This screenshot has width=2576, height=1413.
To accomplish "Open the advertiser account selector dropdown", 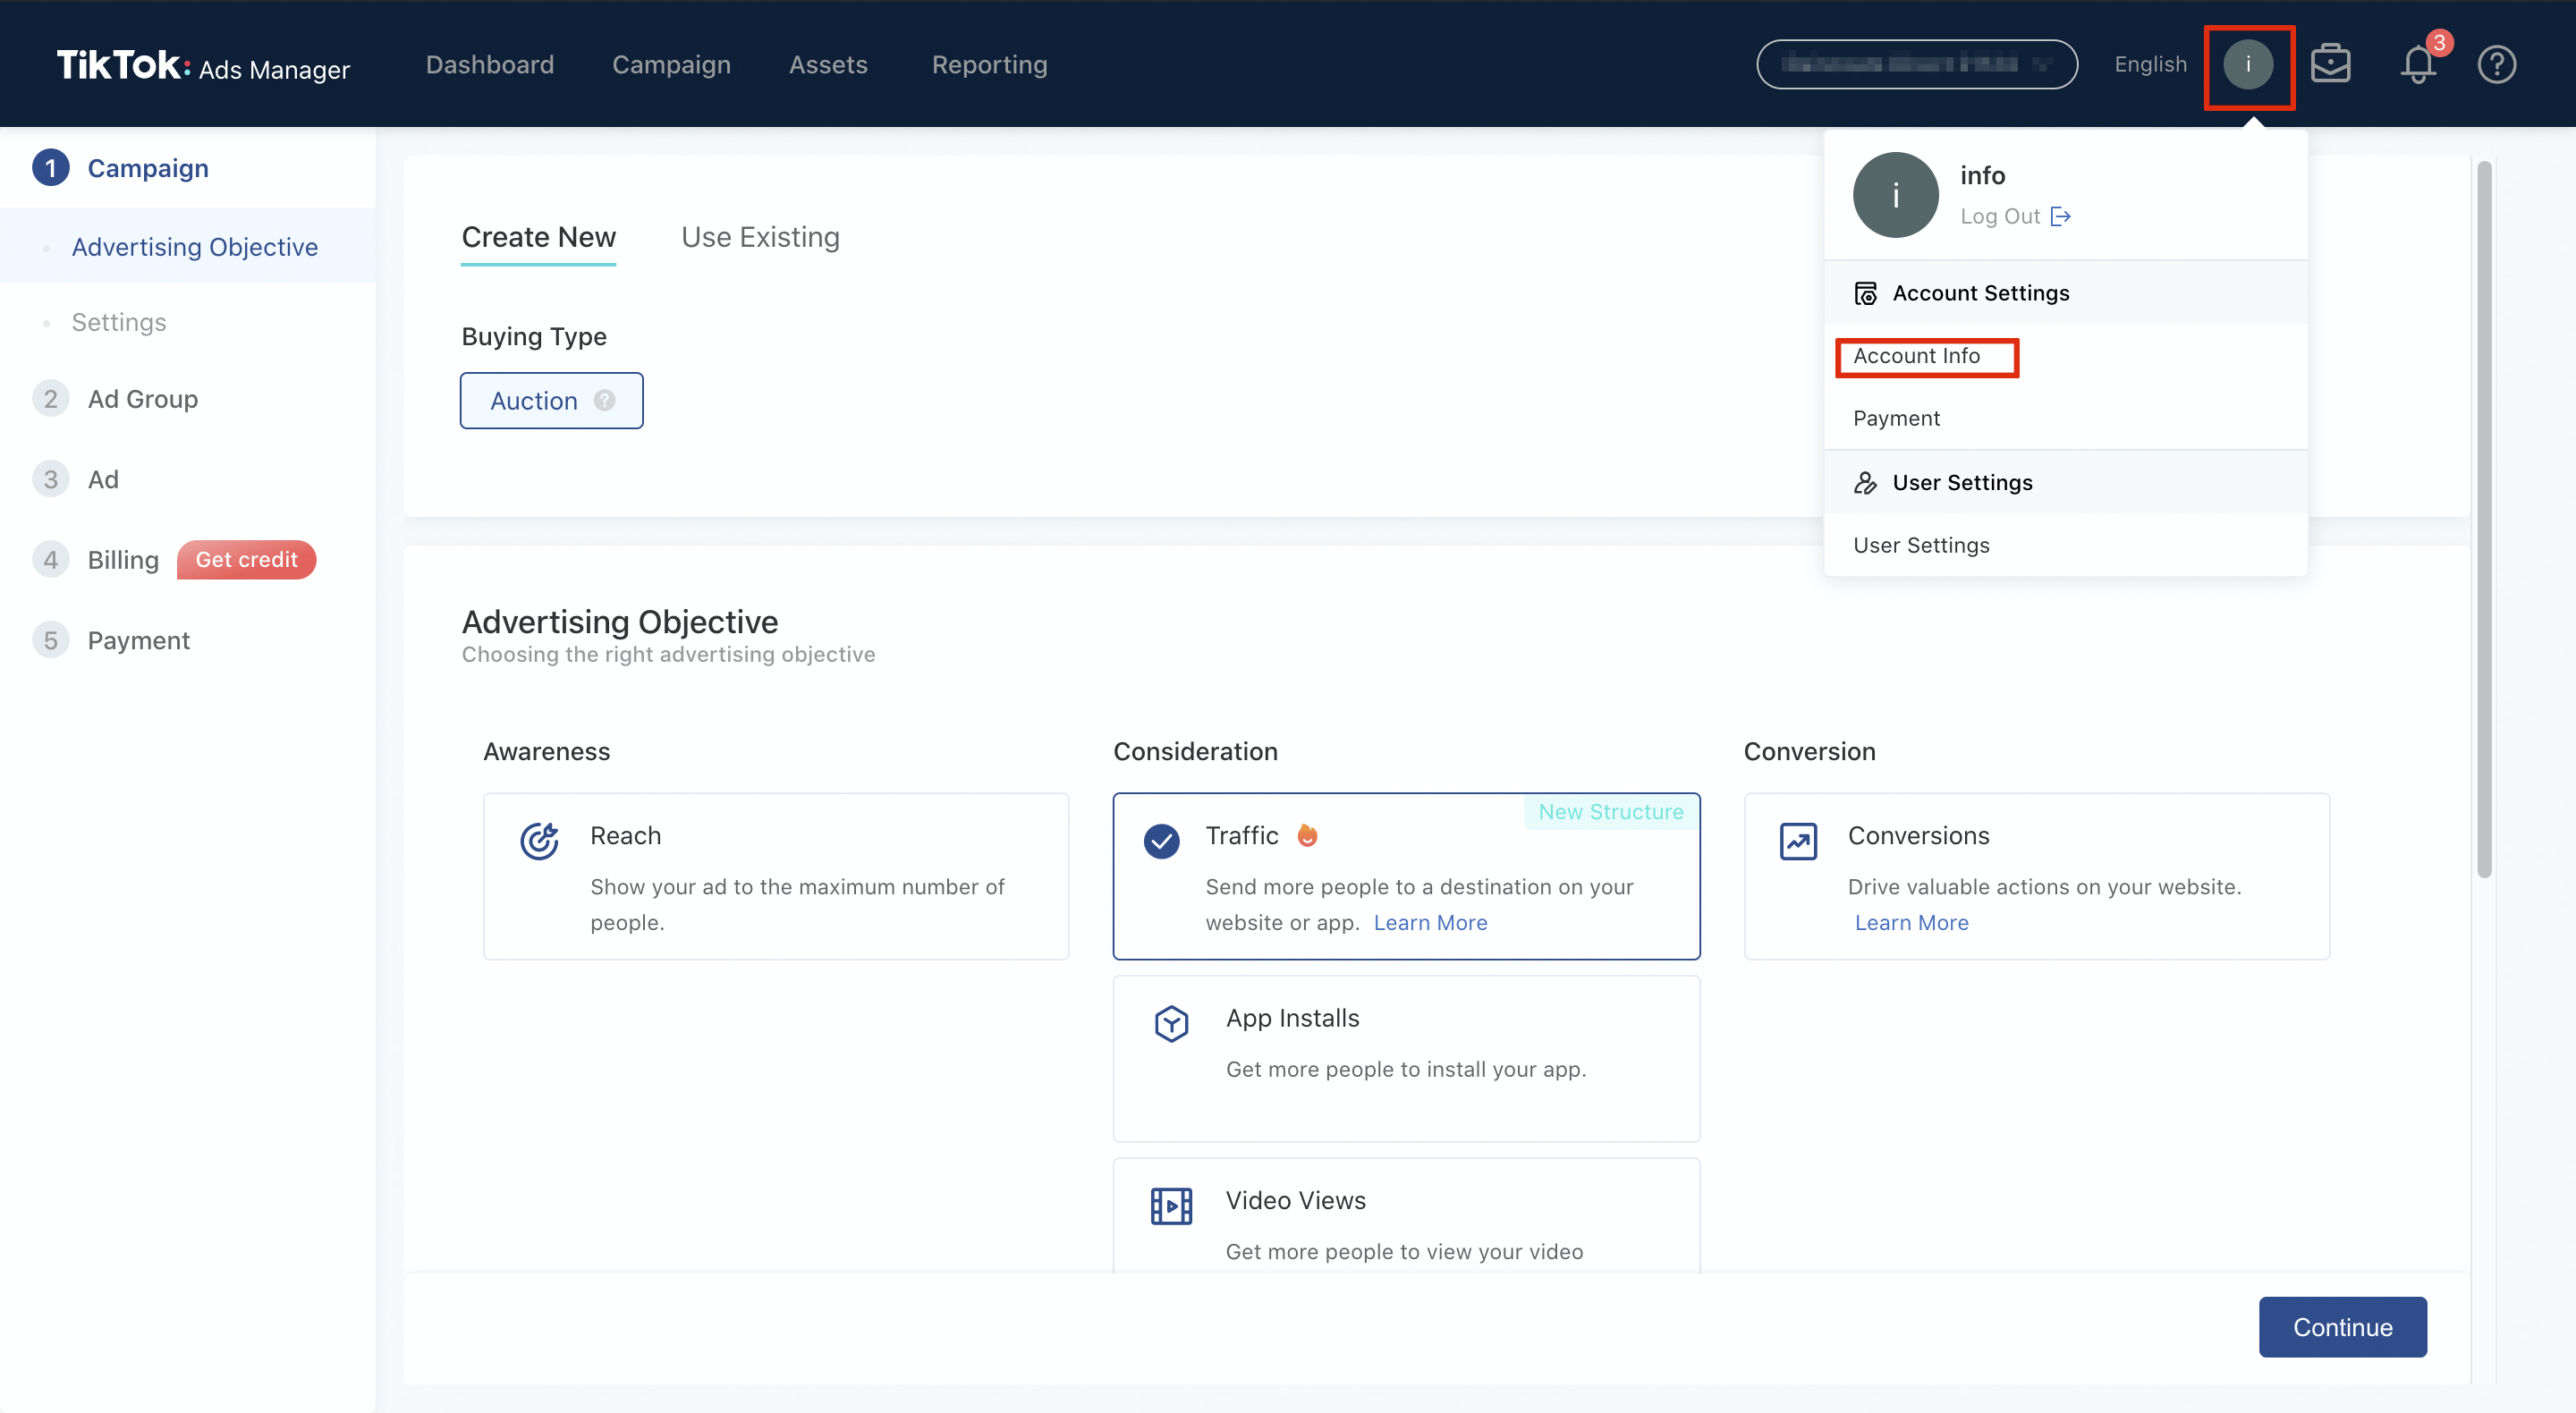I will (1916, 65).
